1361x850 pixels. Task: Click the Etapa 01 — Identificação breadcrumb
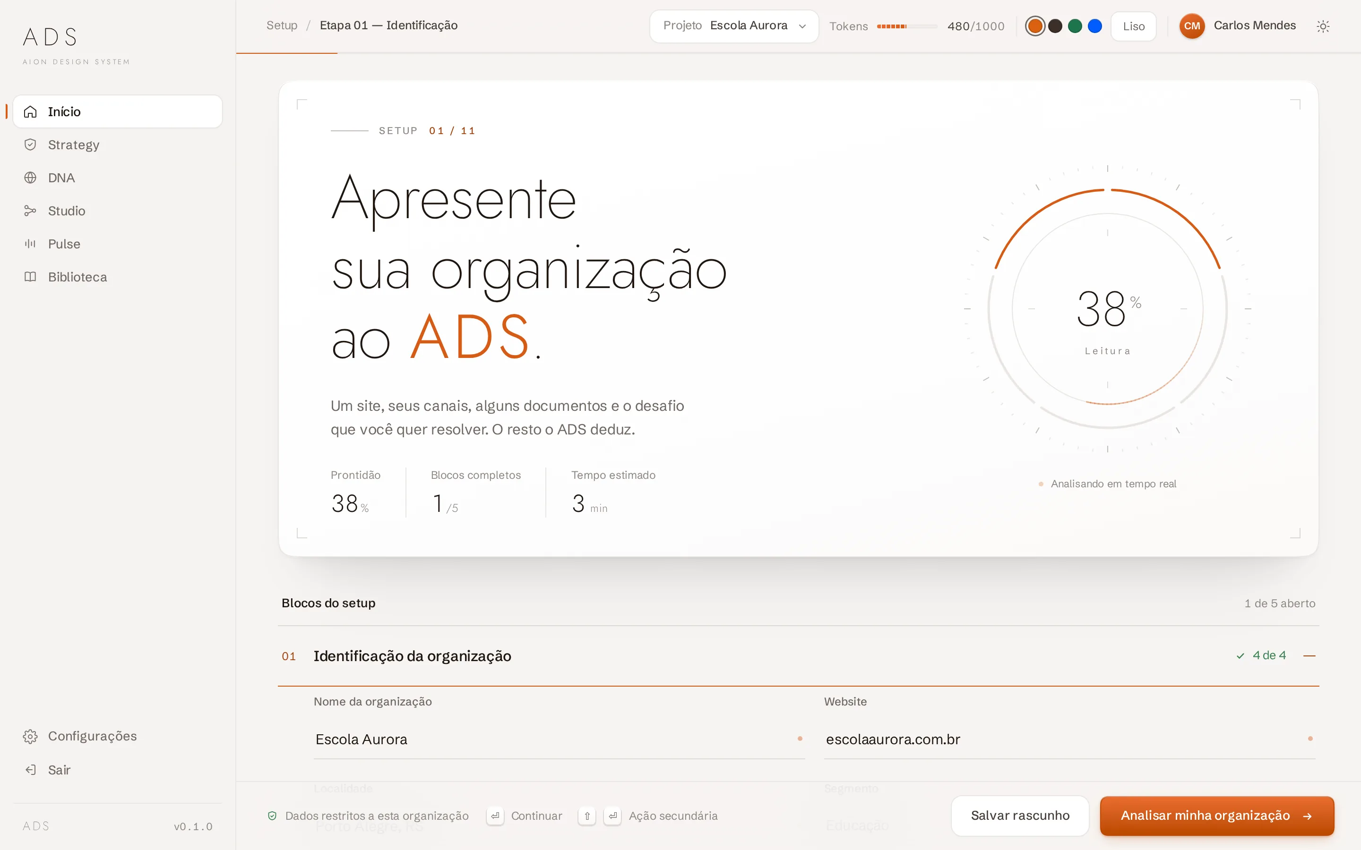tap(388, 25)
